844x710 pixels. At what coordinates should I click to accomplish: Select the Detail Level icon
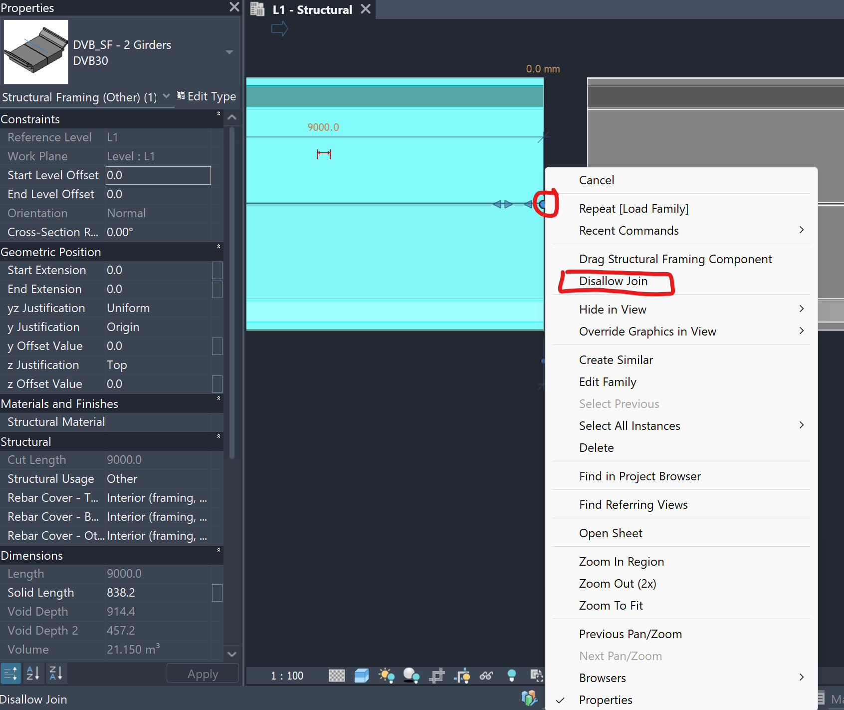coord(336,675)
